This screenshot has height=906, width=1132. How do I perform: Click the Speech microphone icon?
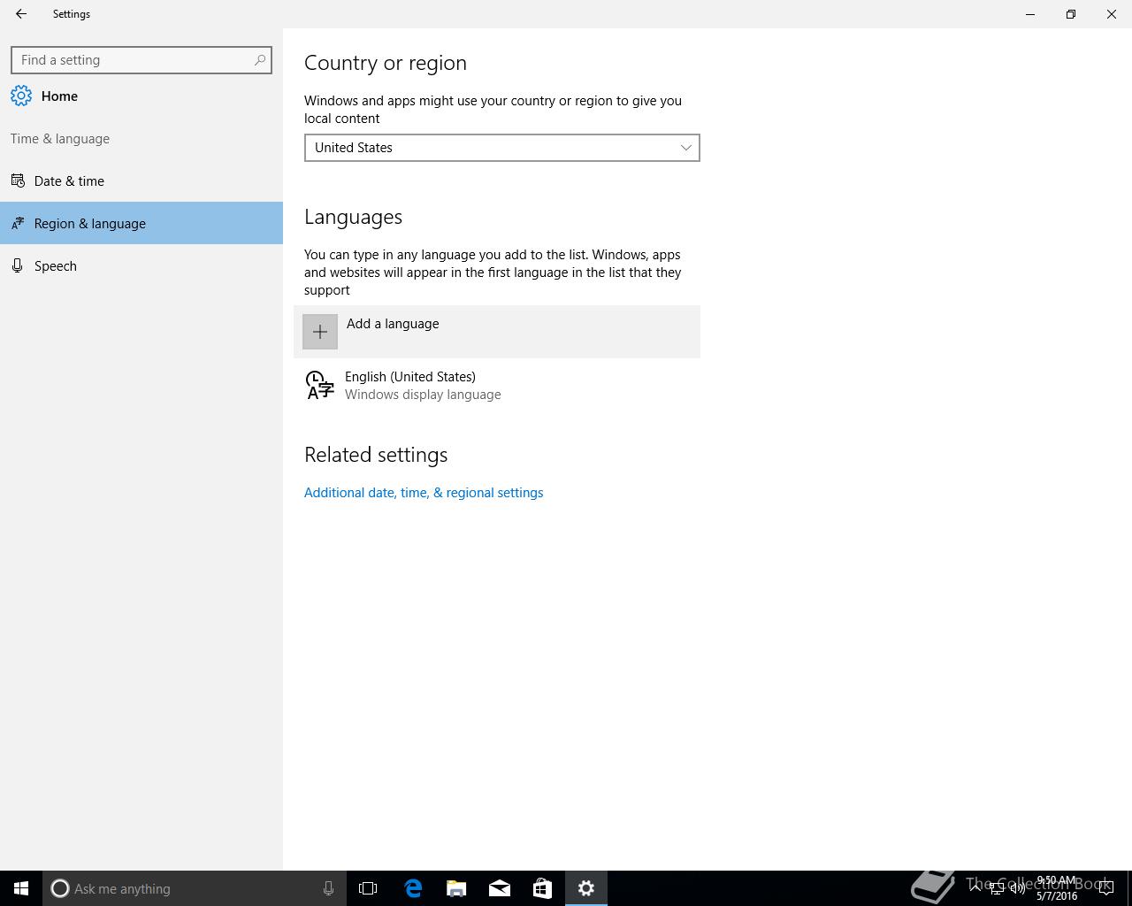tap(17, 265)
